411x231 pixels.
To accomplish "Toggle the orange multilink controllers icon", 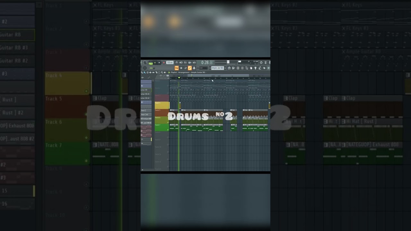I will 190,68.
